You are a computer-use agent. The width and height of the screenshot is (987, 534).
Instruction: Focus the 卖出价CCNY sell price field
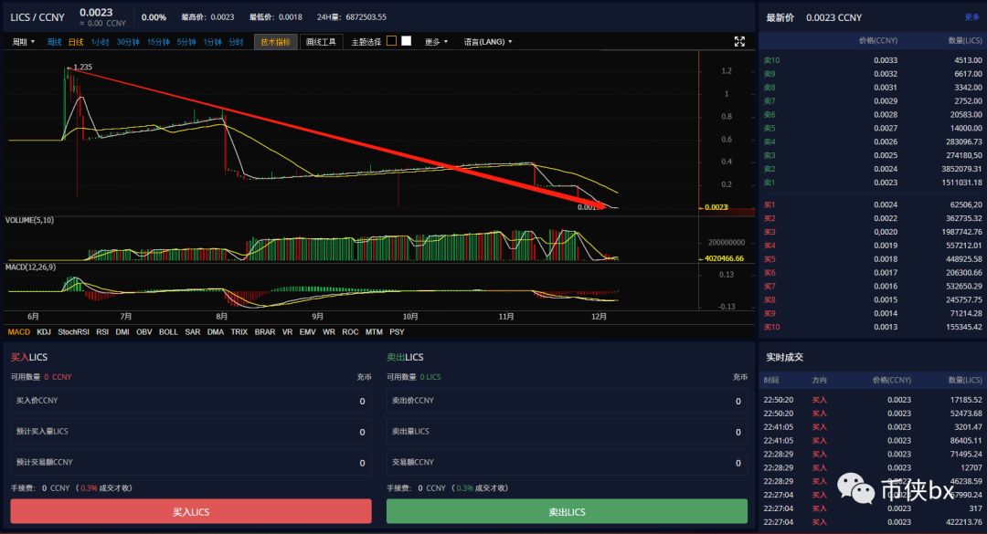[568, 401]
